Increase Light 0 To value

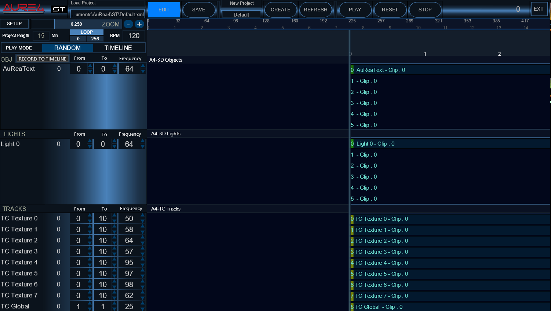114,141
